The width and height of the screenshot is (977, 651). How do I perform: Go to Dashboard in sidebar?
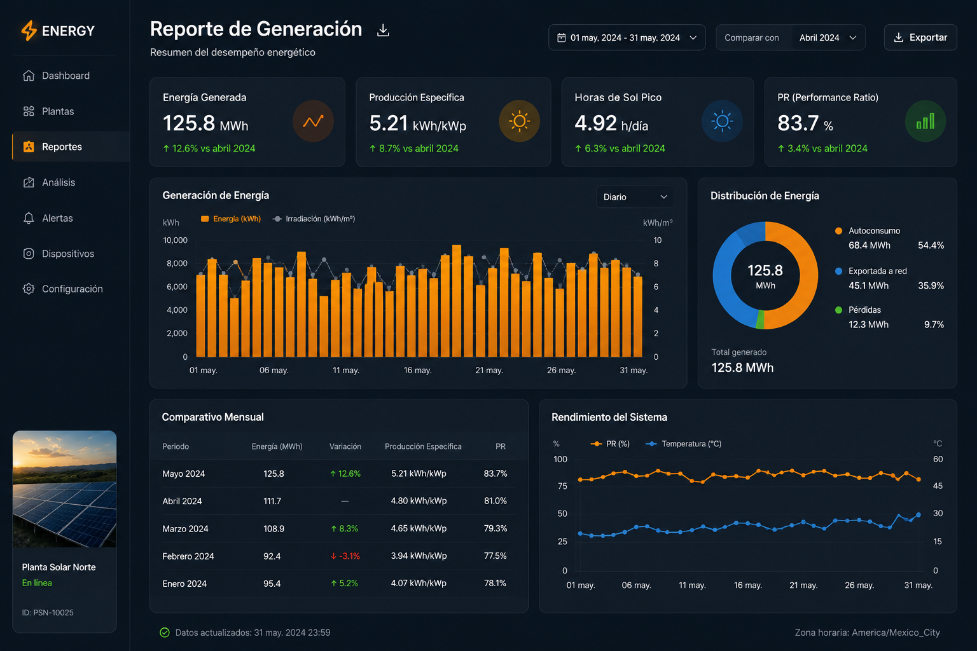click(65, 76)
